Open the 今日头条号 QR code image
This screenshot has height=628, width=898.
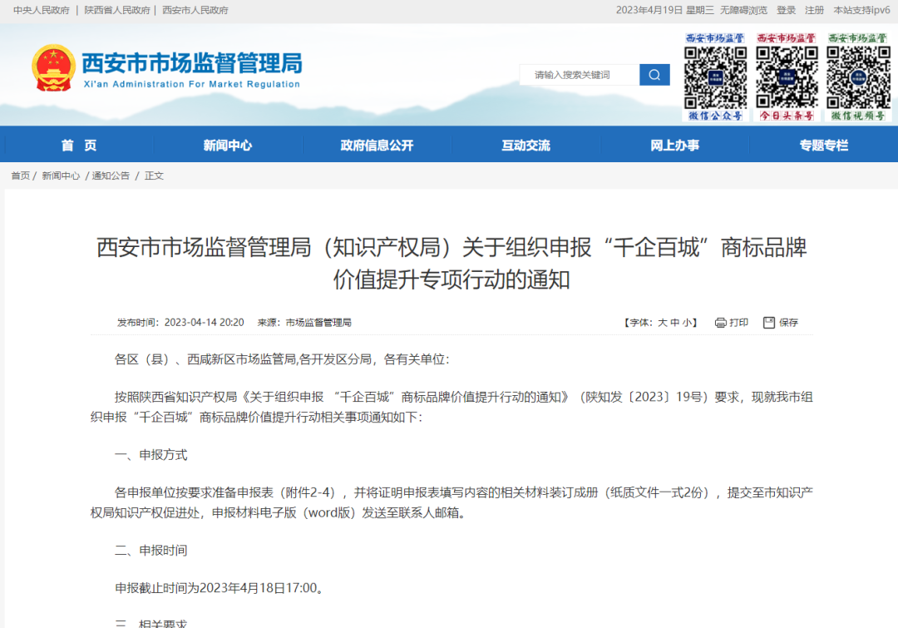786,73
